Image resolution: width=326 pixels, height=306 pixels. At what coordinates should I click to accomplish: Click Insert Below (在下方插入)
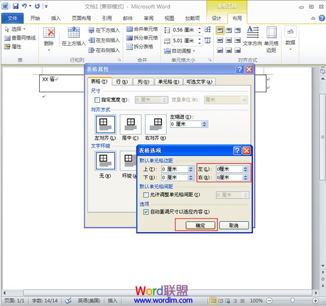[x=104, y=30]
